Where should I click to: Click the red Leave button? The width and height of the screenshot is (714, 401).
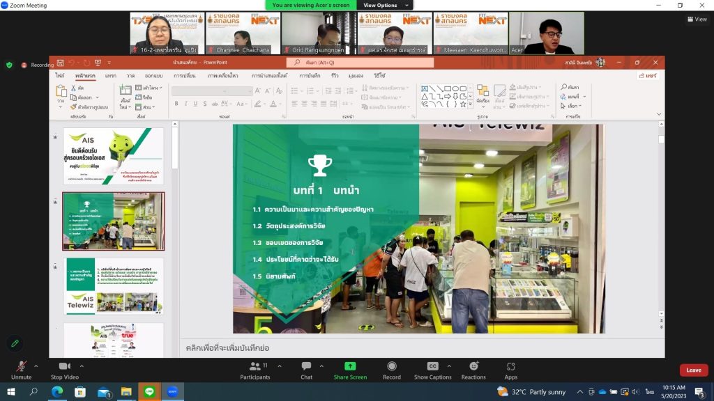(x=693, y=370)
